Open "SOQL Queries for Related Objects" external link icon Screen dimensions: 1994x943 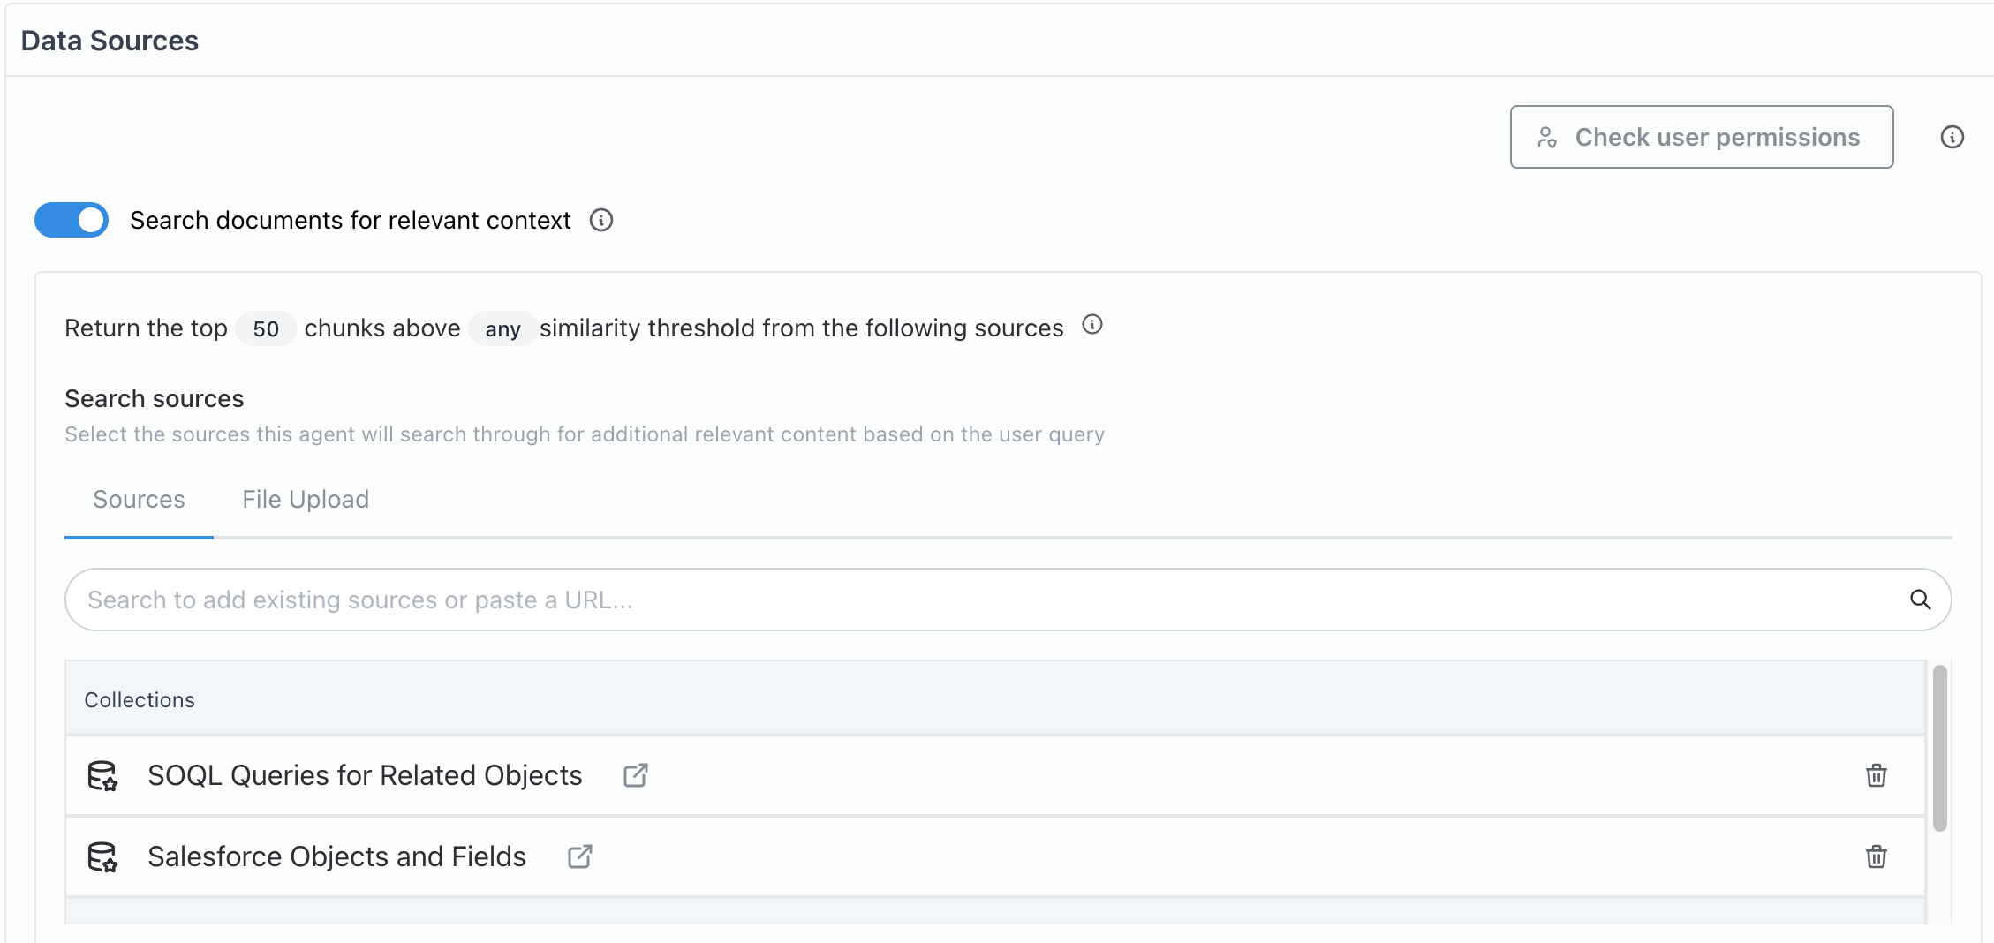pyautogui.click(x=634, y=774)
